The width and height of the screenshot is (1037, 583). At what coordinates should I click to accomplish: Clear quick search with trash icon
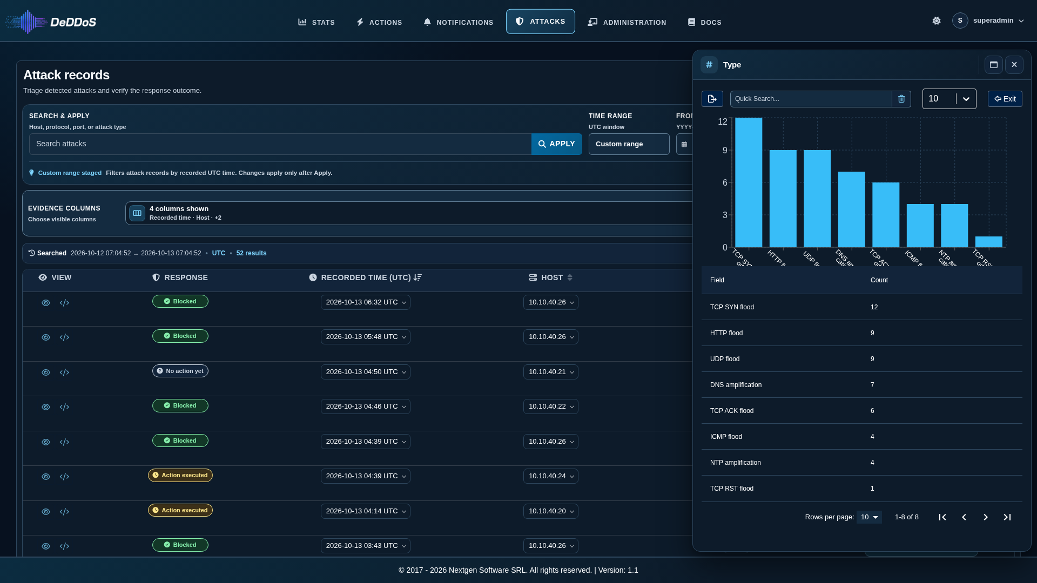(x=901, y=99)
